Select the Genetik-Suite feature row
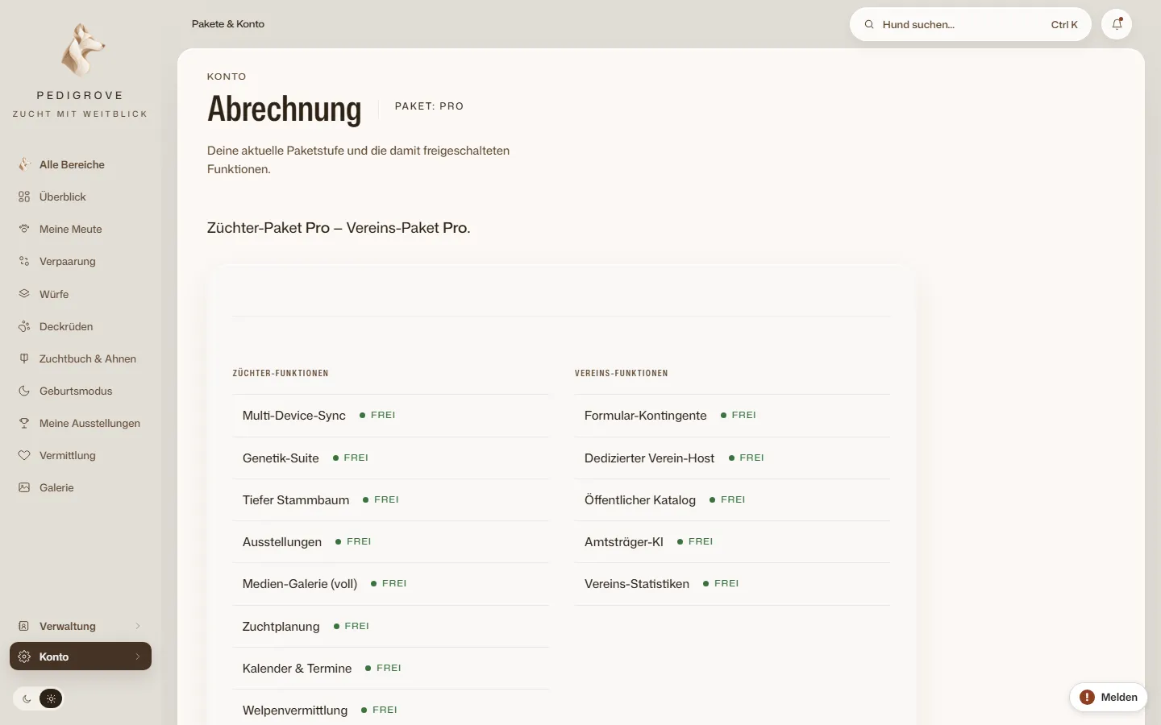This screenshot has height=725, width=1161. point(391,458)
